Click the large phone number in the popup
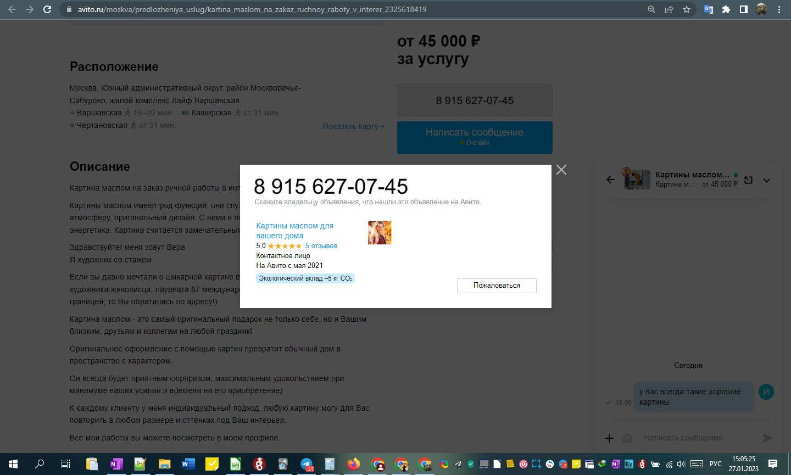Screen dimensions: 791x475 click(x=331, y=187)
